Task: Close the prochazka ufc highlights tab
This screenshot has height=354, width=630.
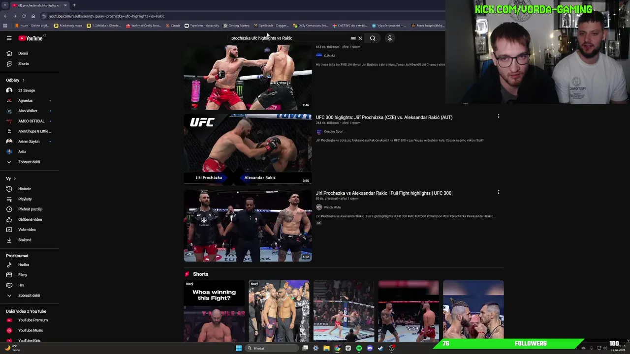Action: tap(65, 5)
